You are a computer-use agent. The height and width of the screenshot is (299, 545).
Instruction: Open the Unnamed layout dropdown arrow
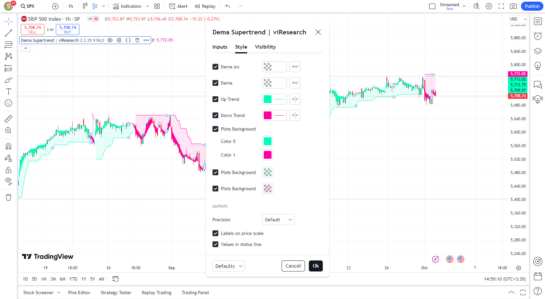pos(464,6)
